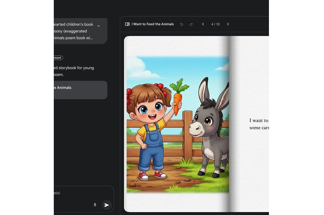Screen dimensions: 324x215
Task: Click the page counter showing 4 / 10
Action: tap(215, 24)
